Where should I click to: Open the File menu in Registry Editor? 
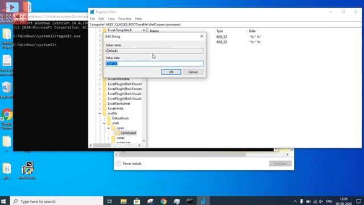92,19
